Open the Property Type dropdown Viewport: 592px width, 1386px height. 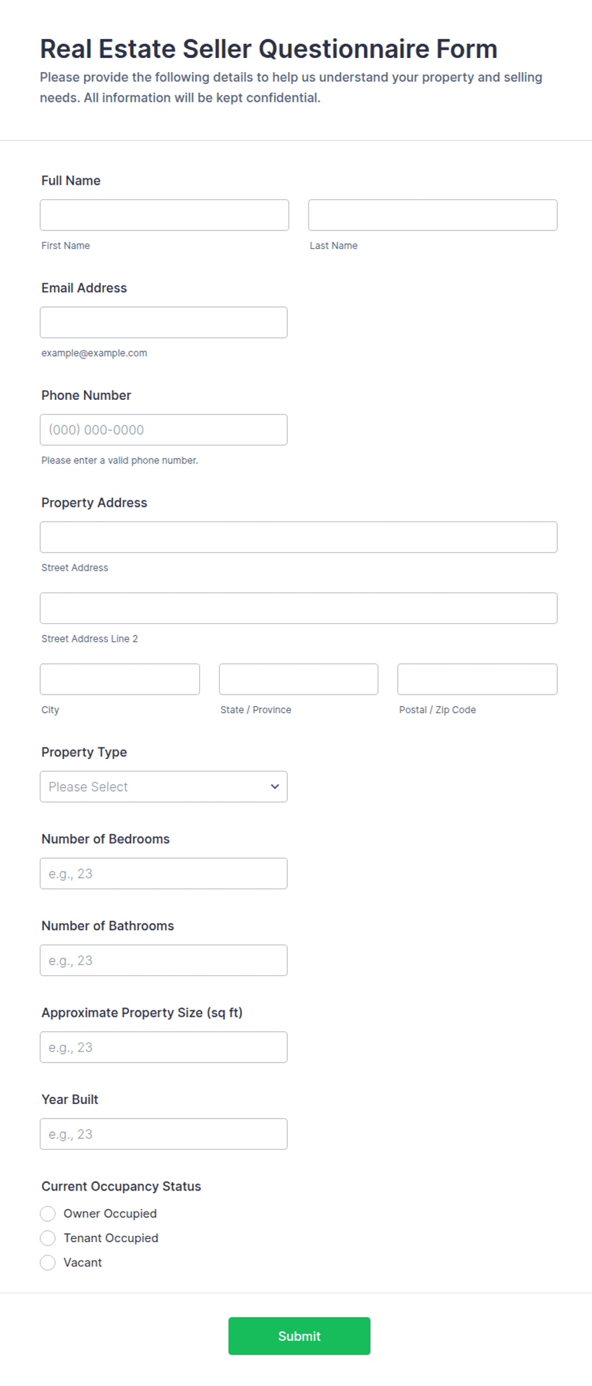click(x=164, y=787)
